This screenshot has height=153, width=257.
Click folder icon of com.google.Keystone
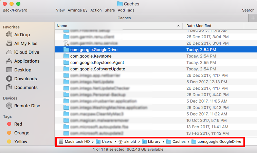(x=66, y=56)
